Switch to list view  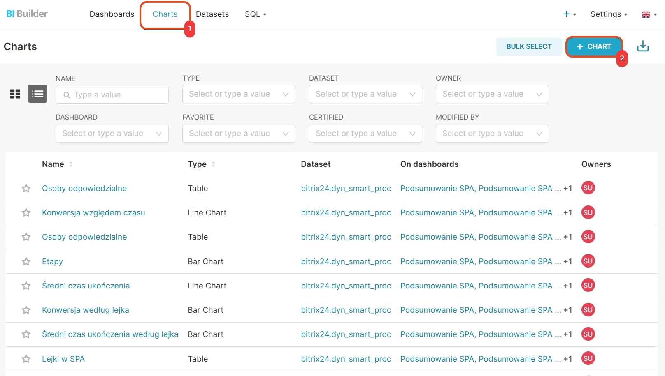(37, 94)
